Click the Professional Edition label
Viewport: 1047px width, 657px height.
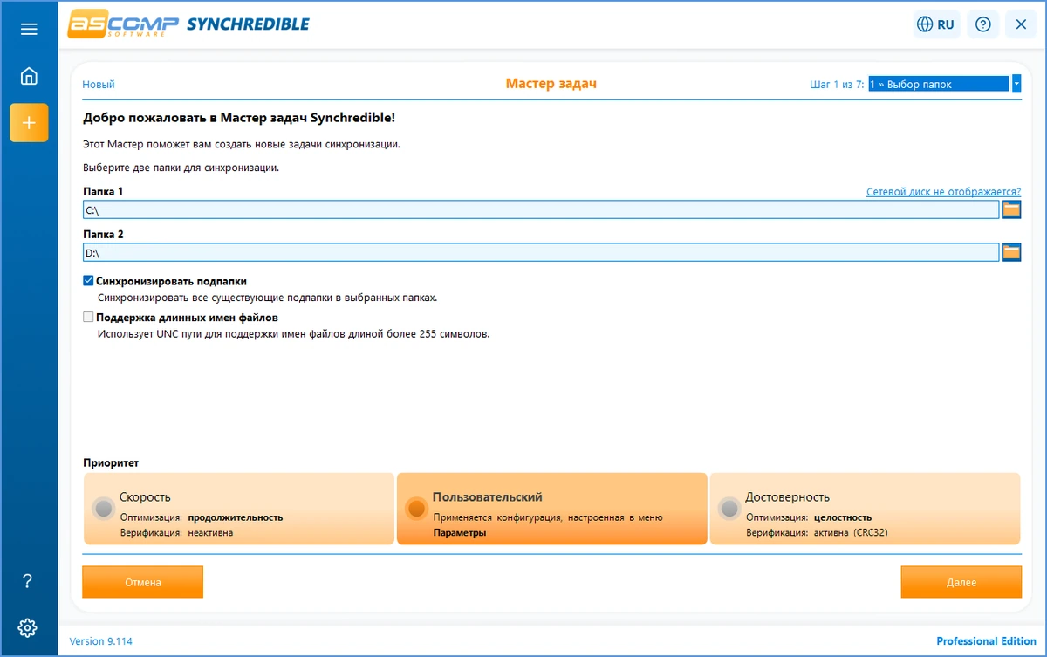[x=986, y=641]
